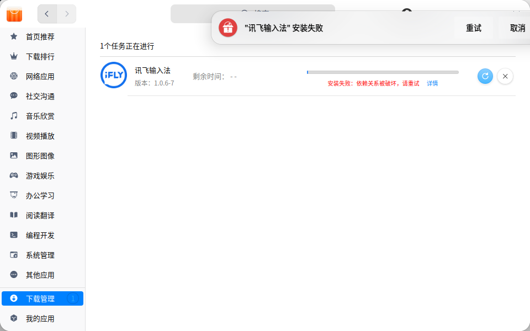Viewport: 530px width, 331px height.
Task: Open 音乐欣赏 category
Action: [x=43, y=116]
